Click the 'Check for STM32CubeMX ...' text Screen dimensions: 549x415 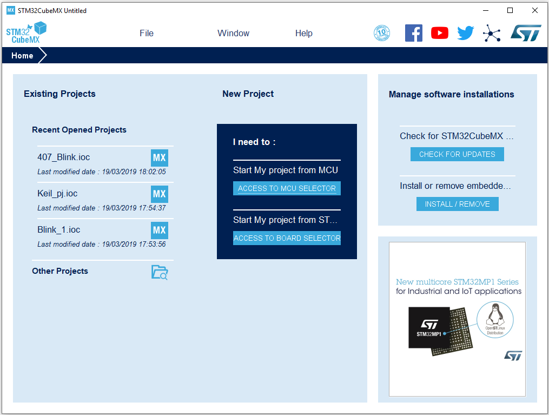457,136
